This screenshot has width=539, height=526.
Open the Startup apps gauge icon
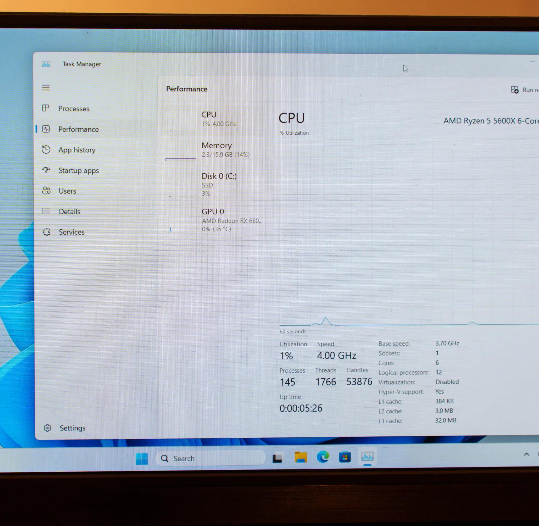[46, 170]
